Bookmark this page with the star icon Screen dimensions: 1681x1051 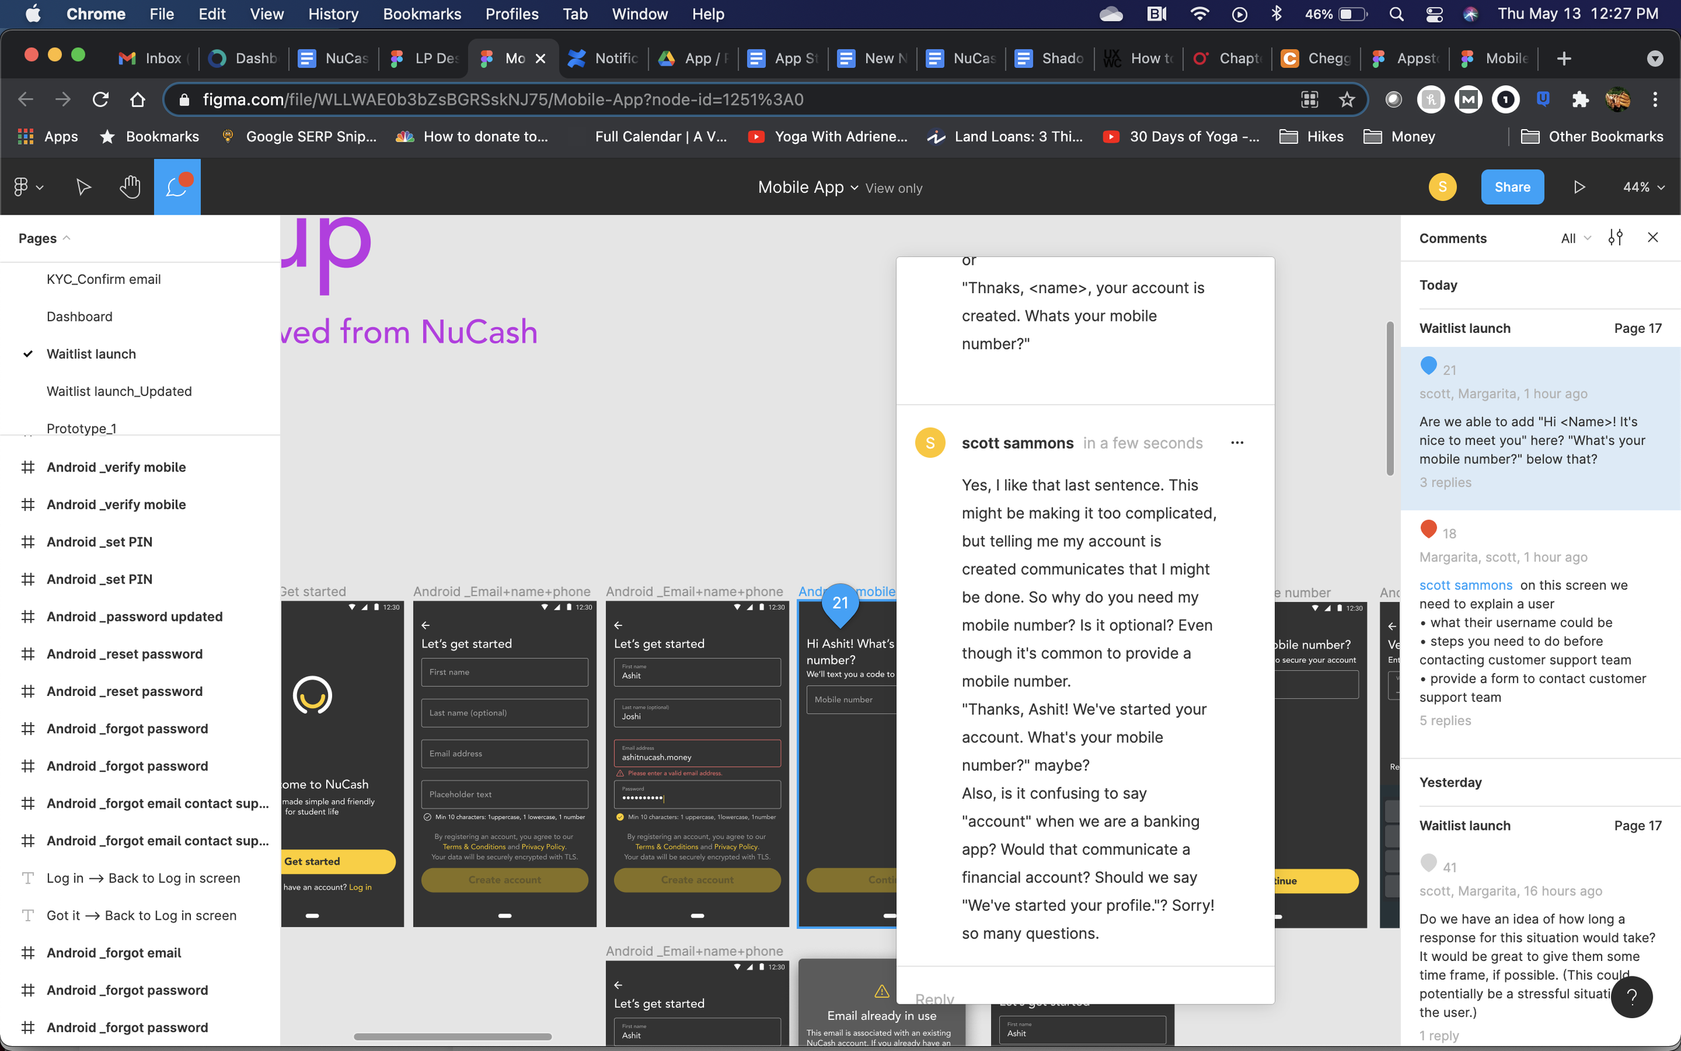click(x=1347, y=100)
